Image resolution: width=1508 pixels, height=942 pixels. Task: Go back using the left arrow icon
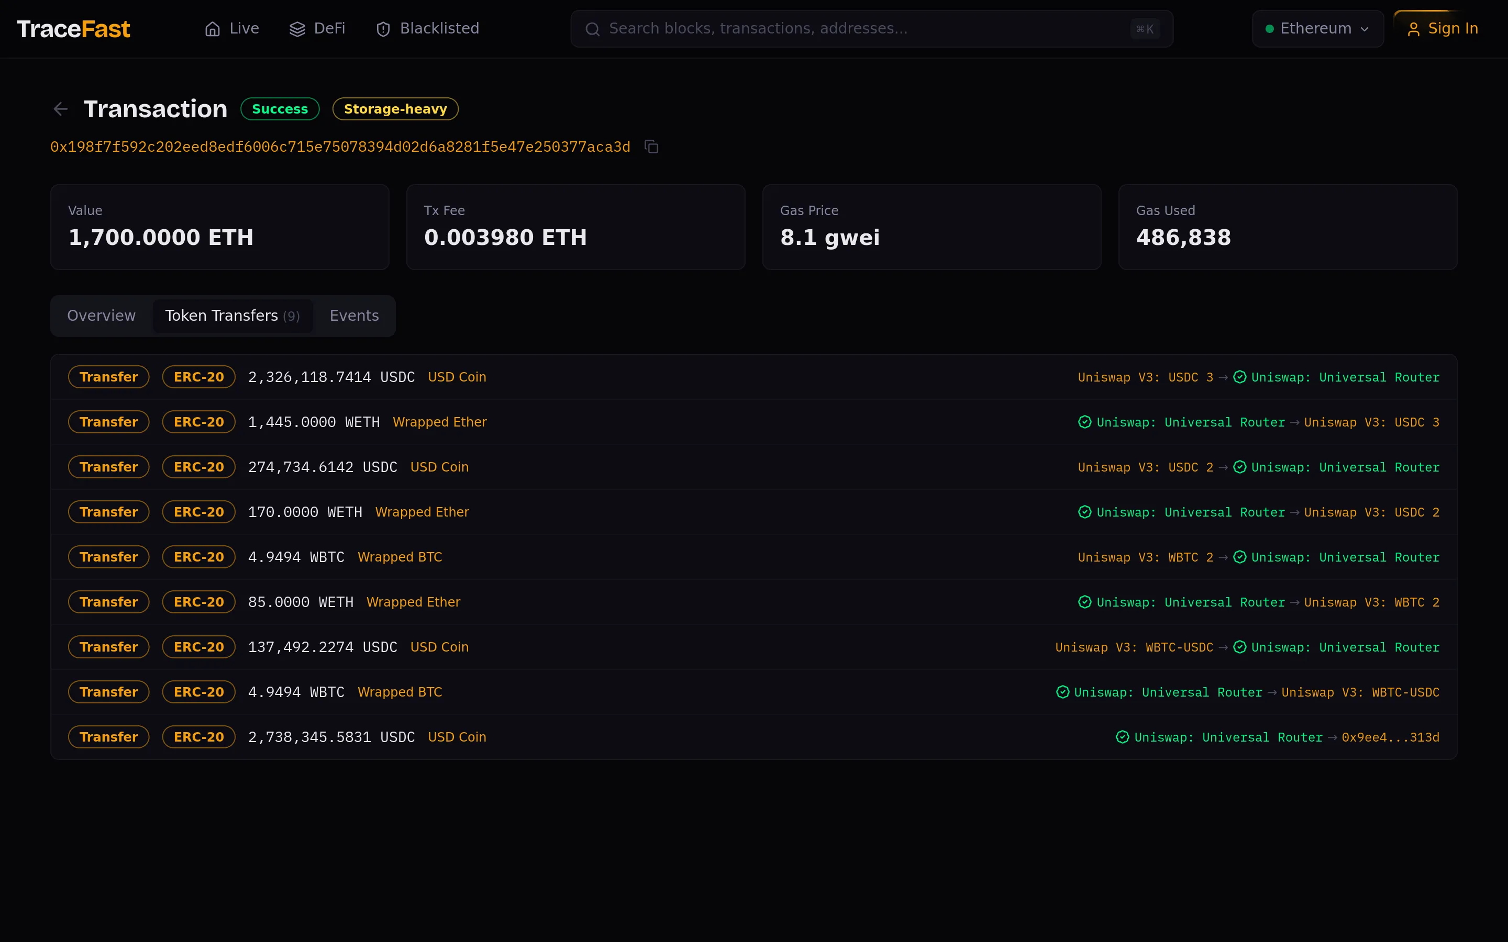(60, 109)
